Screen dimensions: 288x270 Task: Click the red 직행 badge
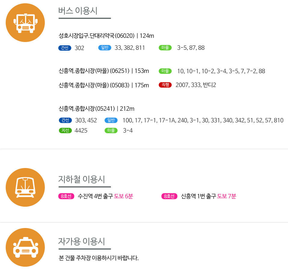tap(165, 85)
